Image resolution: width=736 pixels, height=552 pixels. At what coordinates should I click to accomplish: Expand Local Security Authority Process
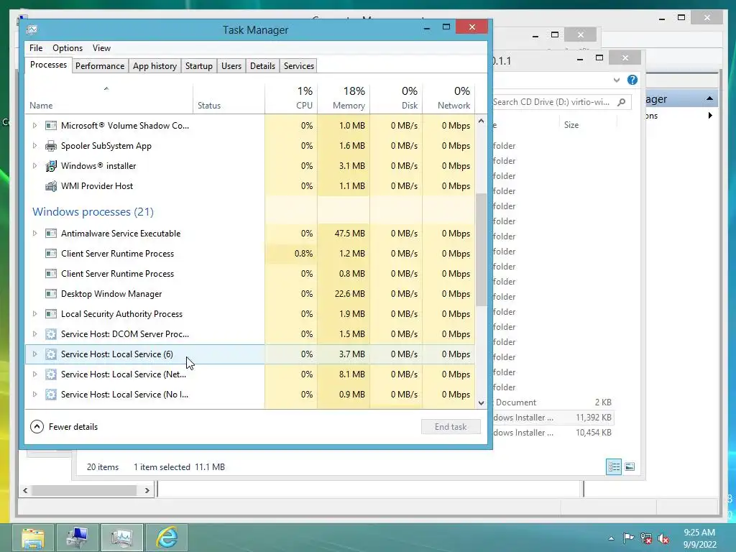click(34, 314)
